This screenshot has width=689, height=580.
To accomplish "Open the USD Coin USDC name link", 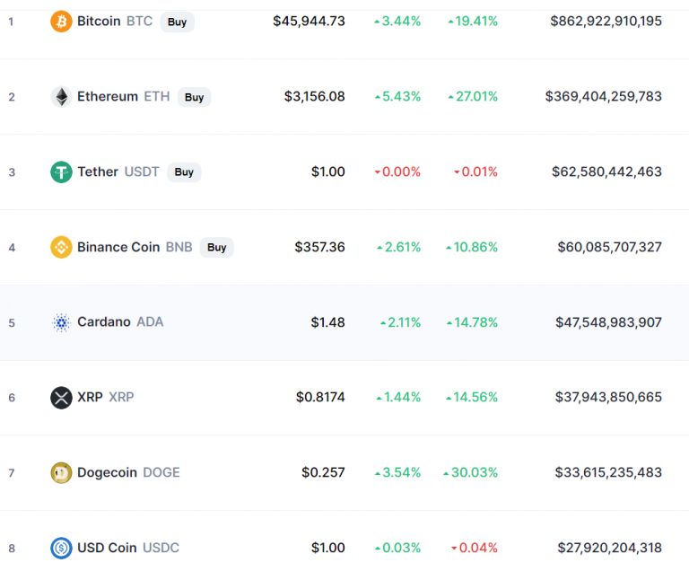I will point(127,548).
